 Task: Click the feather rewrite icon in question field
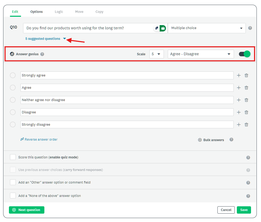point(157,28)
